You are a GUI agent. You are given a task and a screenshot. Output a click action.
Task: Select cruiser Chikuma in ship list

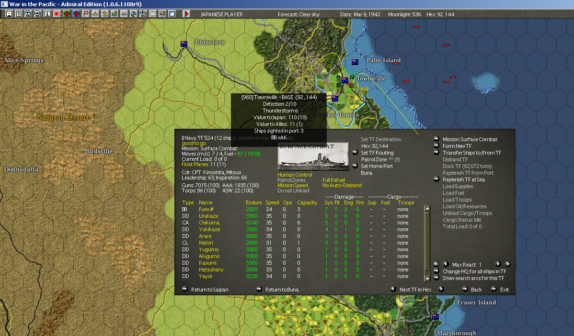tap(209, 223)
